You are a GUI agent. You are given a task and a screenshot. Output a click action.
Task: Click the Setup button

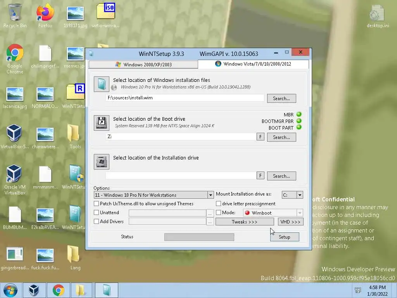[285, 237]
